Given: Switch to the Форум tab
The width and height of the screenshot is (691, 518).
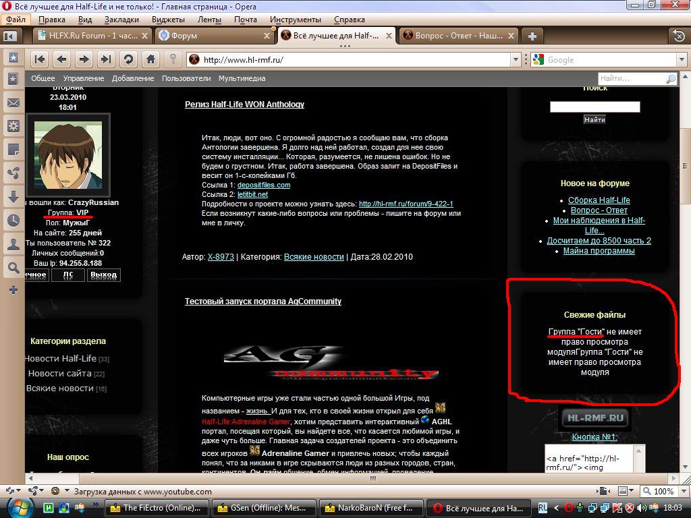Looking at the screenshot, I should coord(214,36).
